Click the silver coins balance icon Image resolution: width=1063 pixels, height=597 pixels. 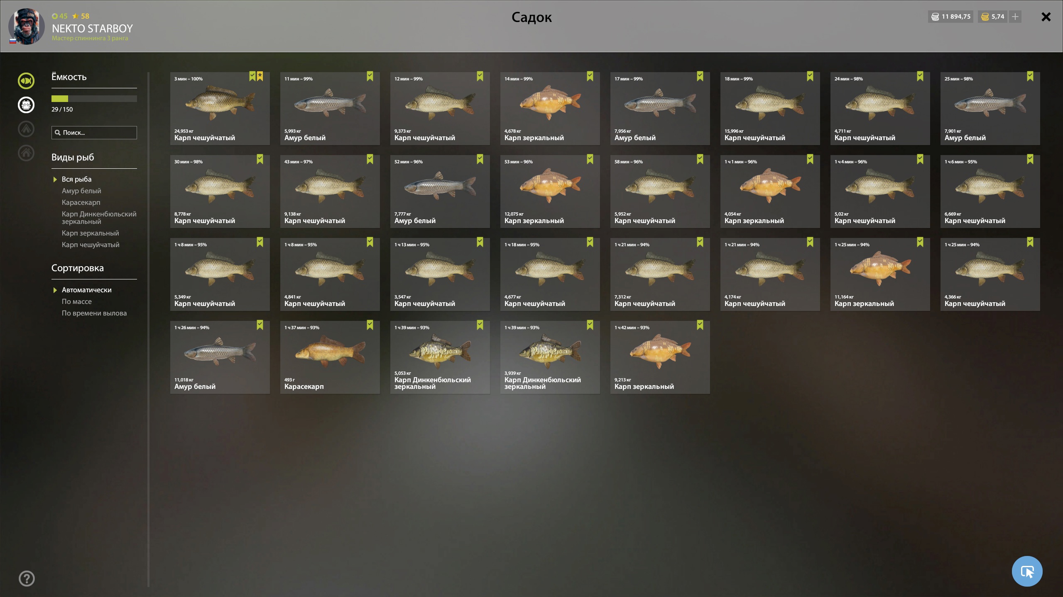tap(935, 17)
